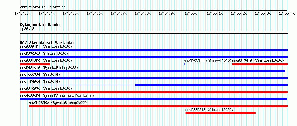Click the 17454.6k ruler position
The width and height of the screenshot is (297, 126).
(94, 13)
